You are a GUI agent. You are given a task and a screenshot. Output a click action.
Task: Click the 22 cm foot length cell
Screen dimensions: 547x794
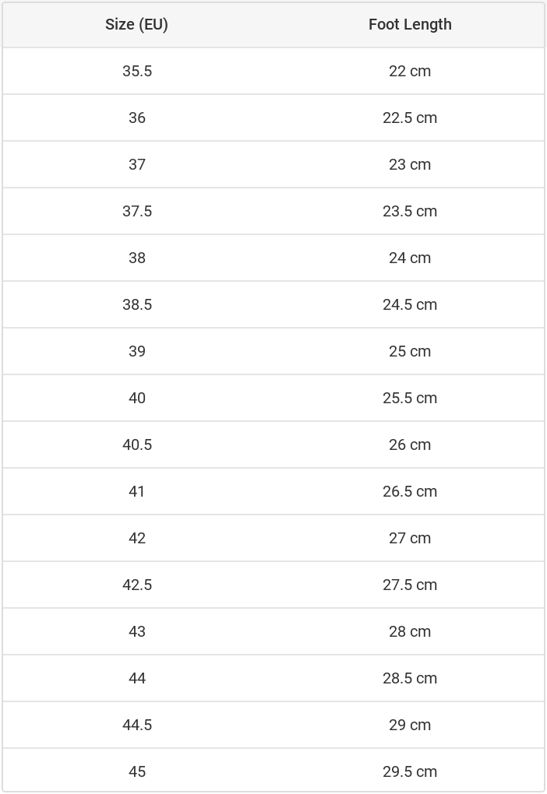point(410,71)
